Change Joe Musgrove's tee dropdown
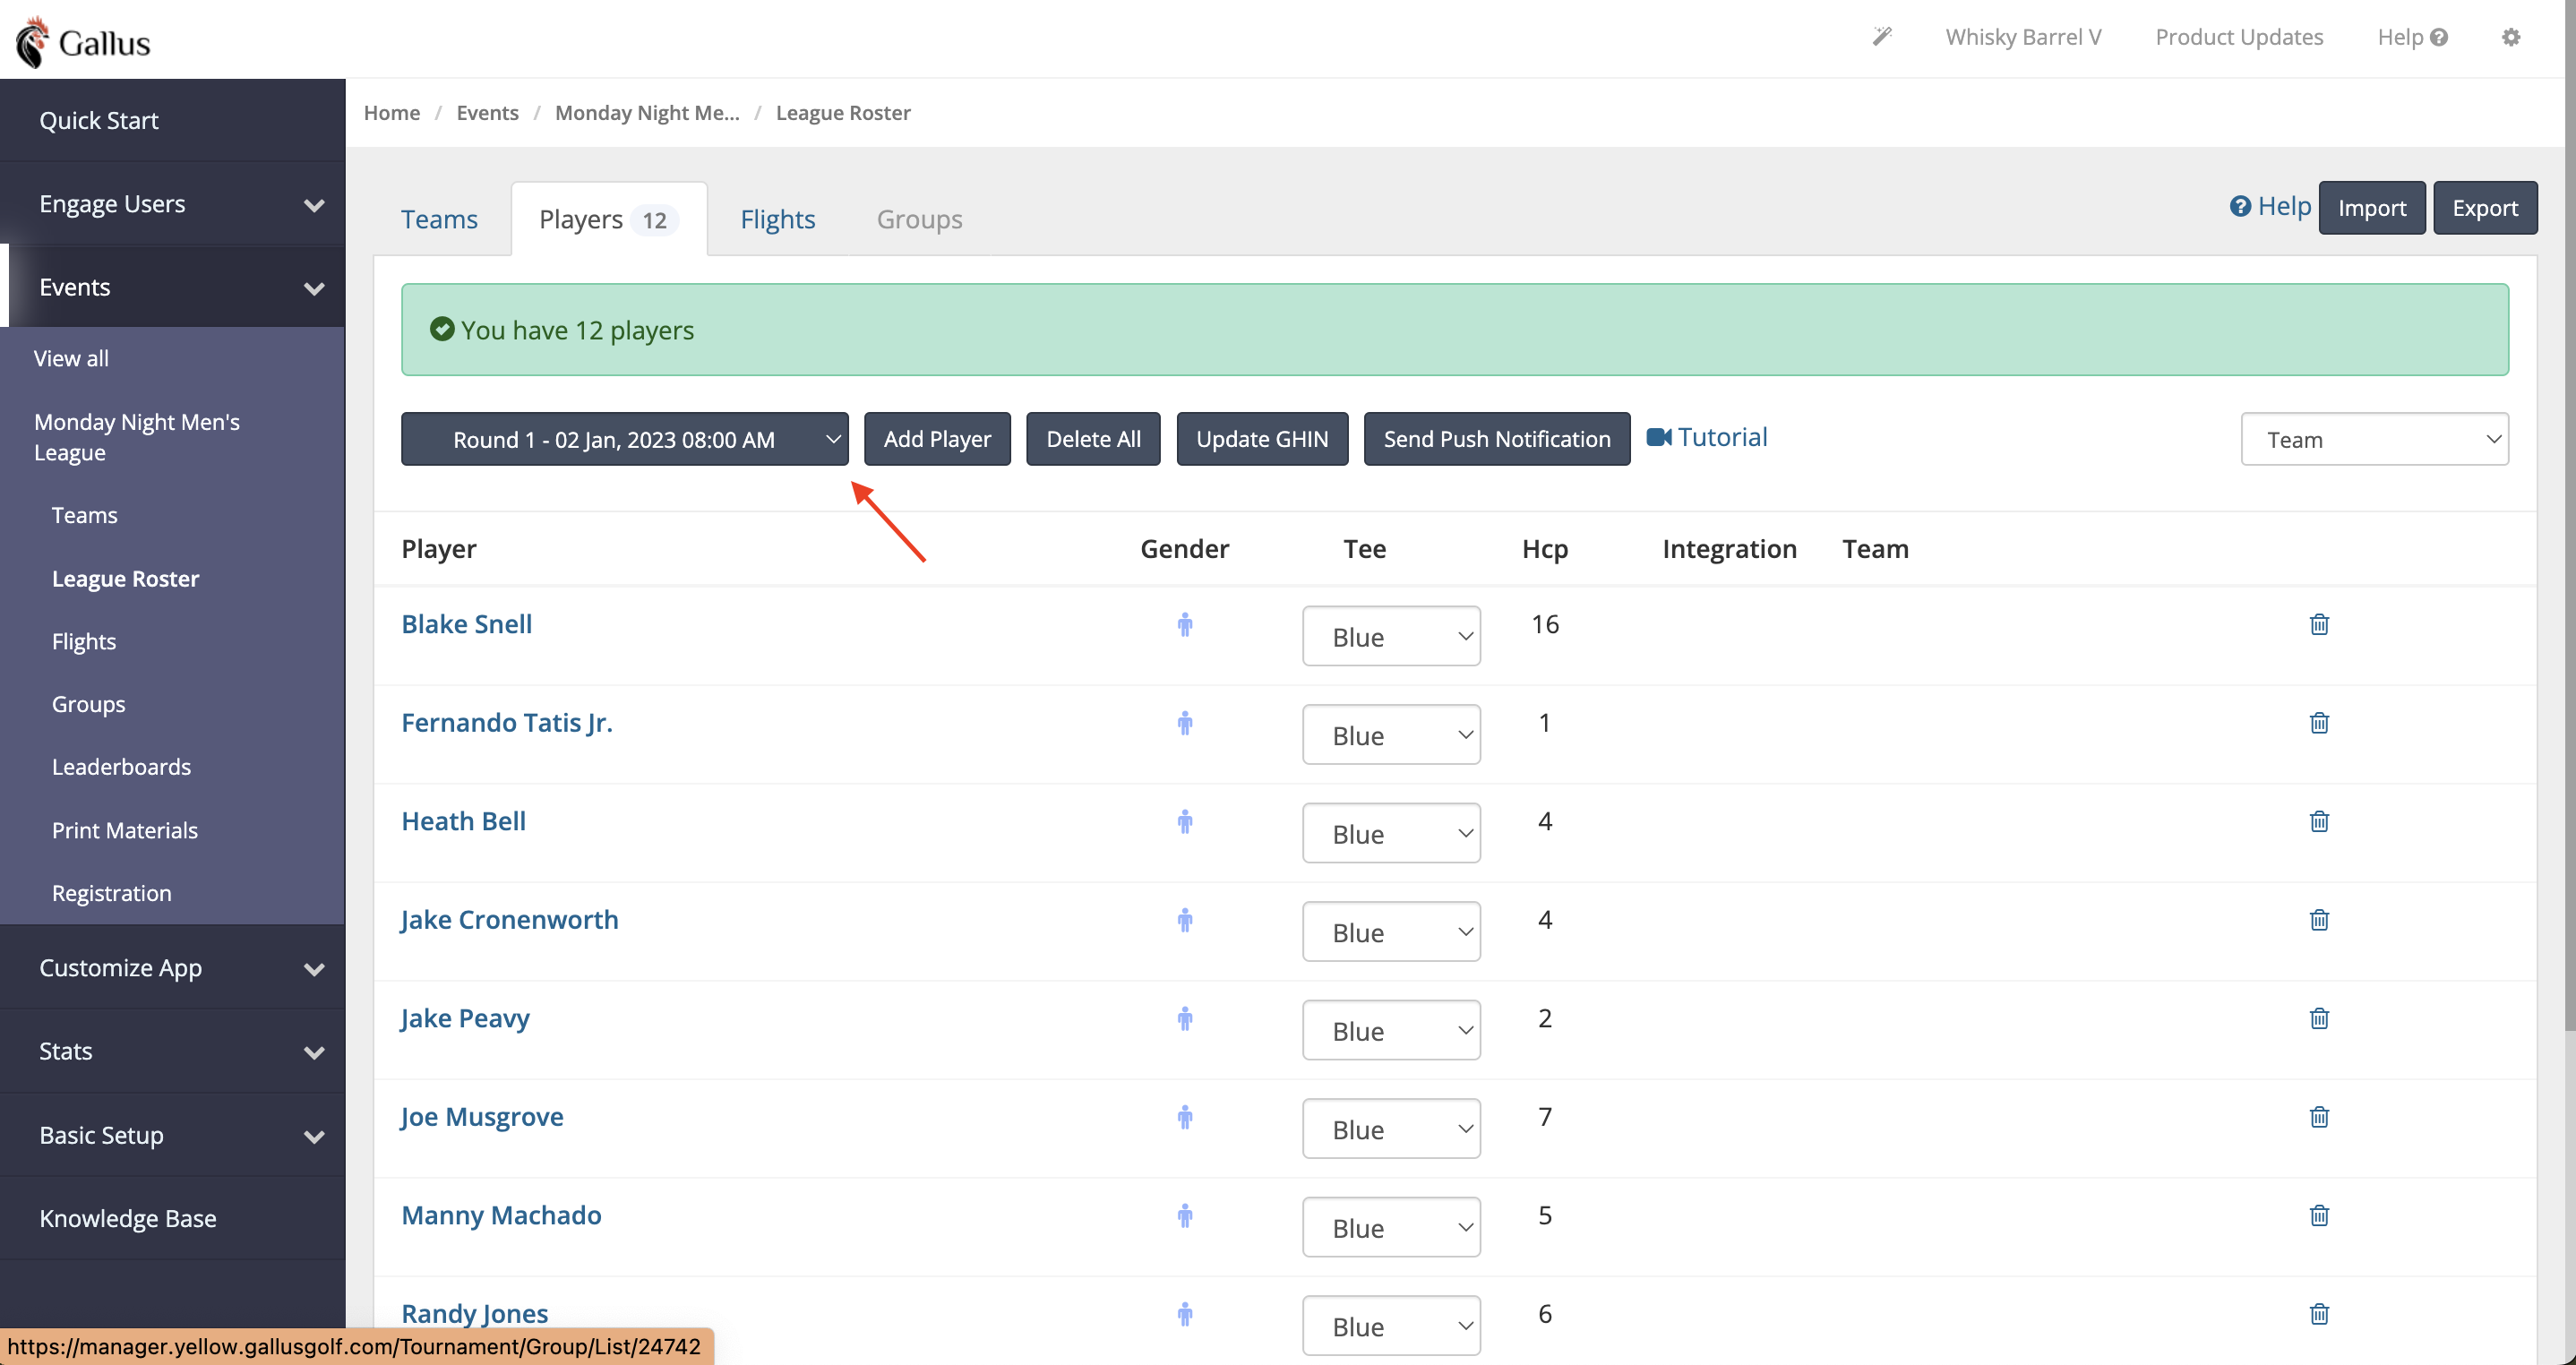The height and width of the screenshot is (1365, 2576). click(1390, 1129)
